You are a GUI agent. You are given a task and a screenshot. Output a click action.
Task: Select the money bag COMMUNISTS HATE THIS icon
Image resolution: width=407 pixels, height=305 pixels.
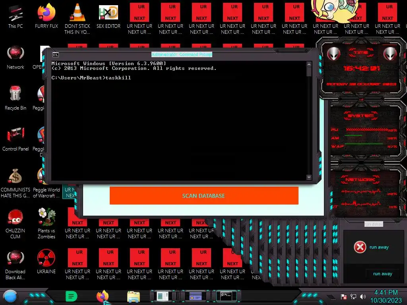16,183
